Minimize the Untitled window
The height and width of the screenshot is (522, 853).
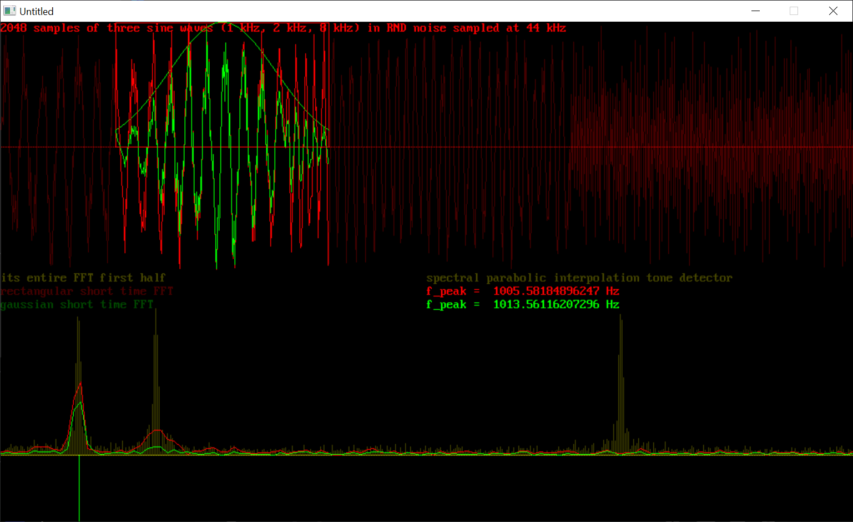pos(755,11)
